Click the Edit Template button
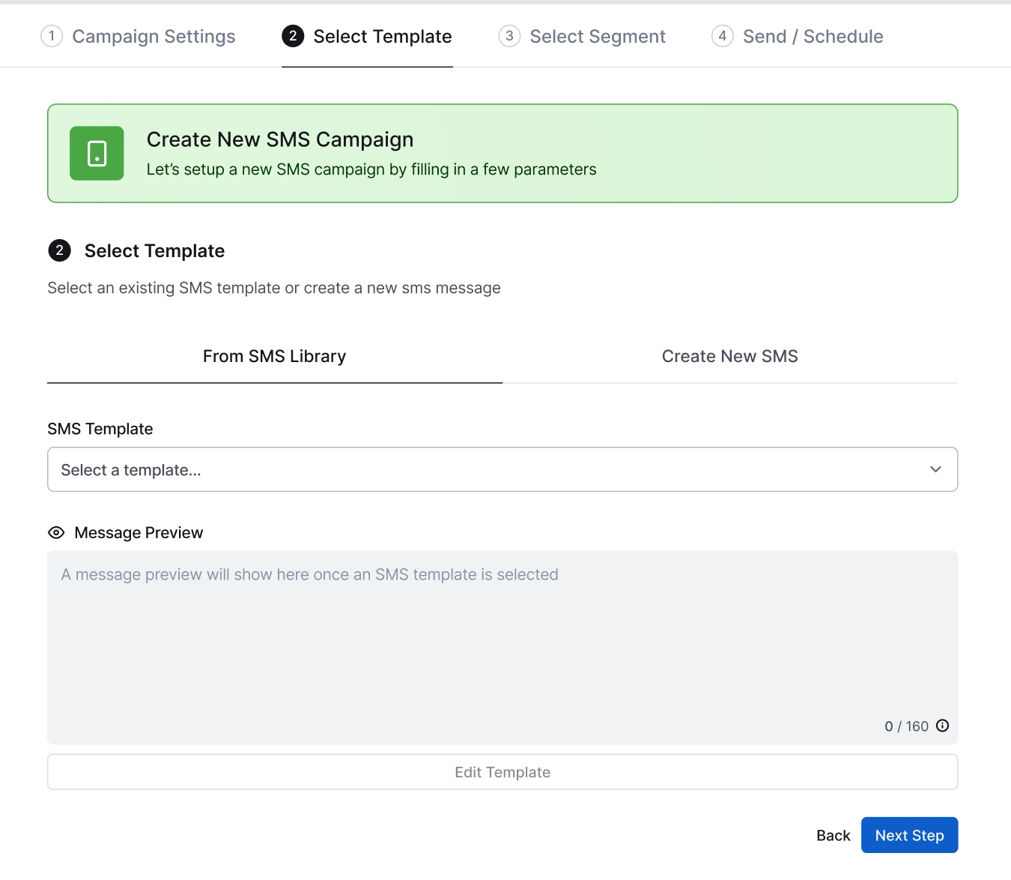Image resolution: width=1011 pixels, height=880 pixels. [x=503, y=772]
